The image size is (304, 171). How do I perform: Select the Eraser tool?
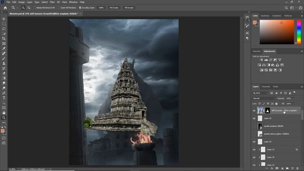coord(4,73)
